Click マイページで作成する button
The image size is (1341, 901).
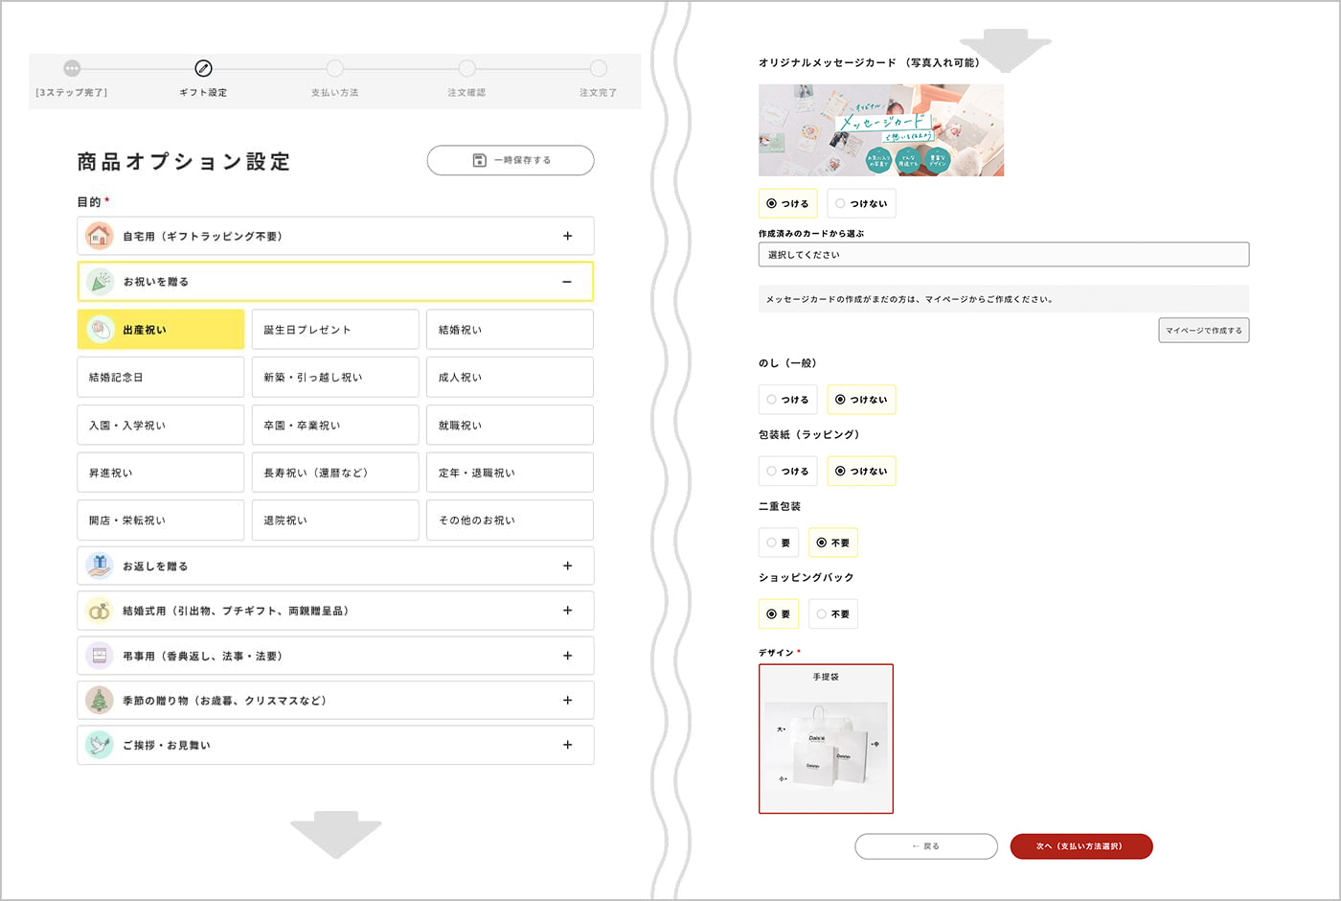pyautogui.click(x=1204, y=331)
